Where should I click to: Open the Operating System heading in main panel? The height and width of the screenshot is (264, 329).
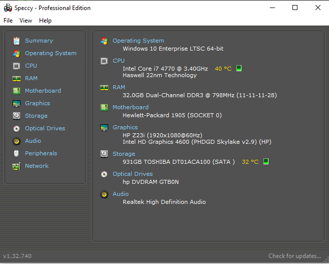(138, 41)
